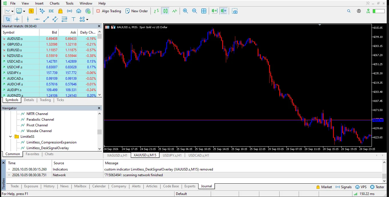Toggle chart shift from right edge
Screen dimensions: 389x197
[x=224, y=11]
